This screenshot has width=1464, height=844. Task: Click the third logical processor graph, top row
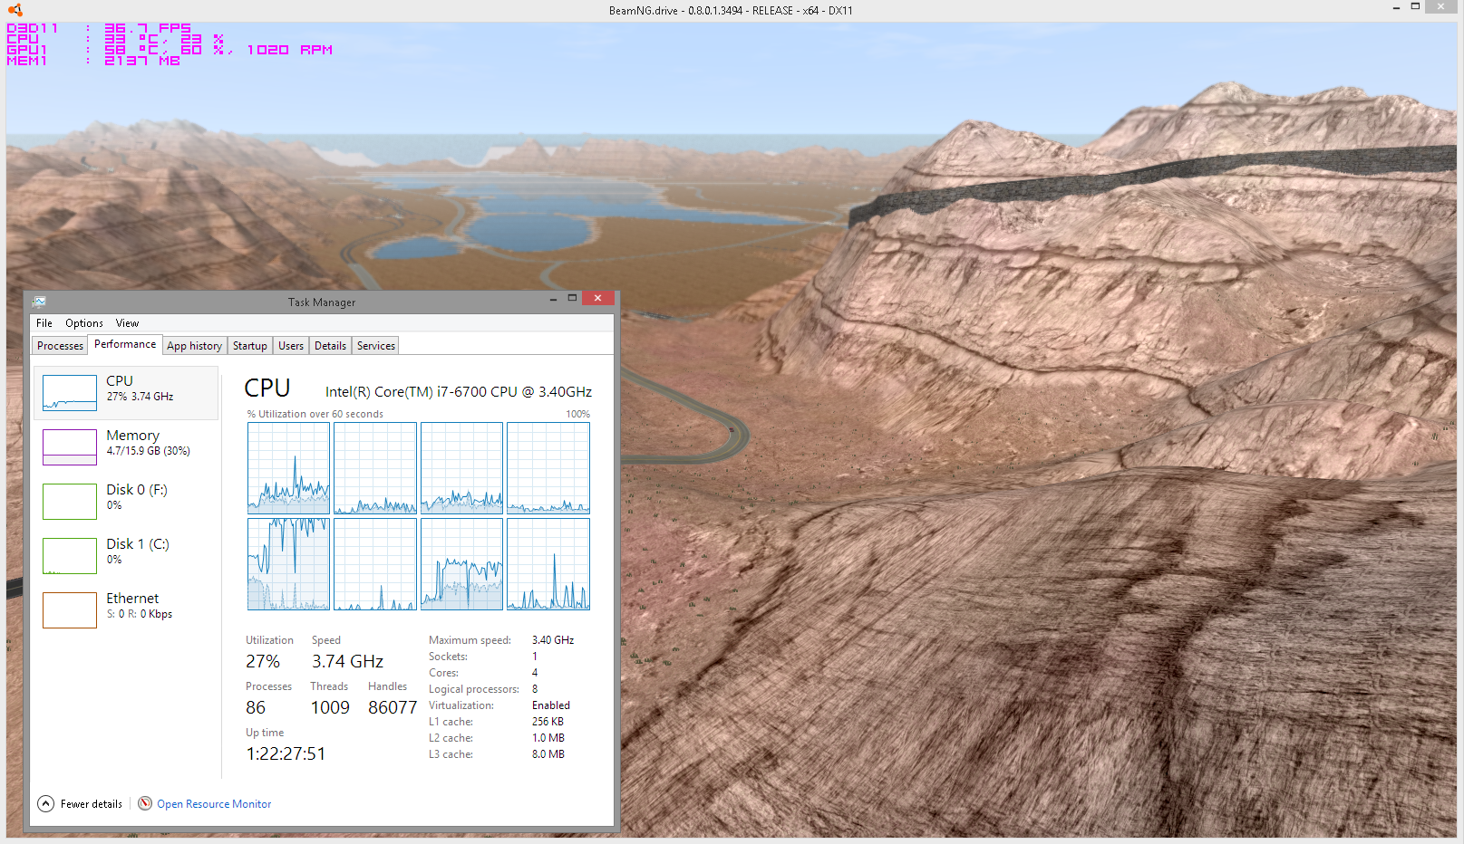461,468
